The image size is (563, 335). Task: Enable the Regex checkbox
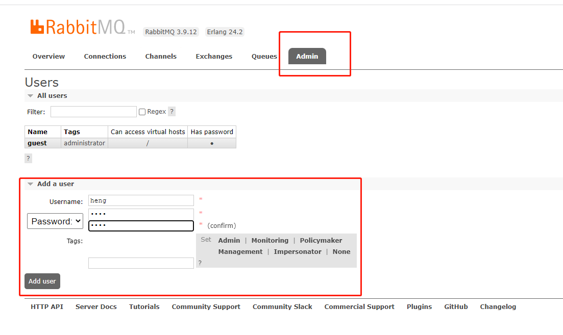click(142, 112)
